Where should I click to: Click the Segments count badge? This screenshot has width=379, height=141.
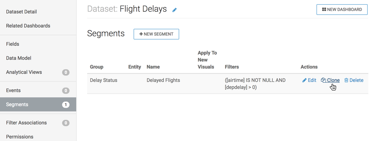coord(66,105)
